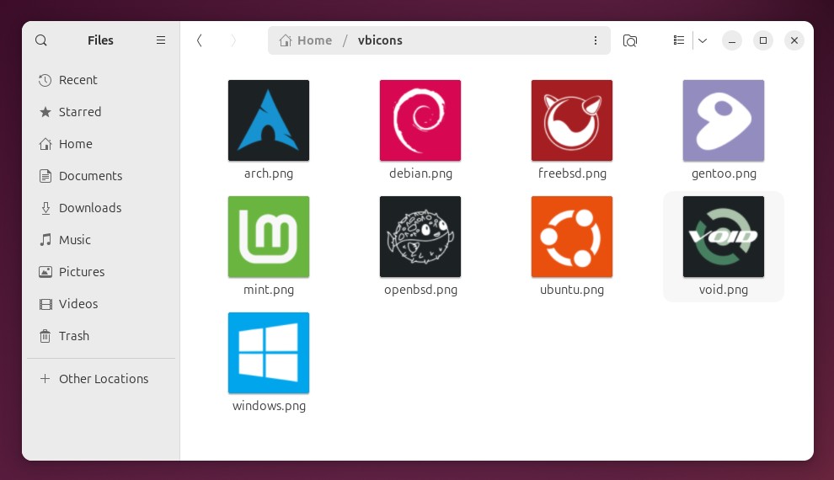
Task: Open Trash in the sidebar
Action: pos(101,336)
